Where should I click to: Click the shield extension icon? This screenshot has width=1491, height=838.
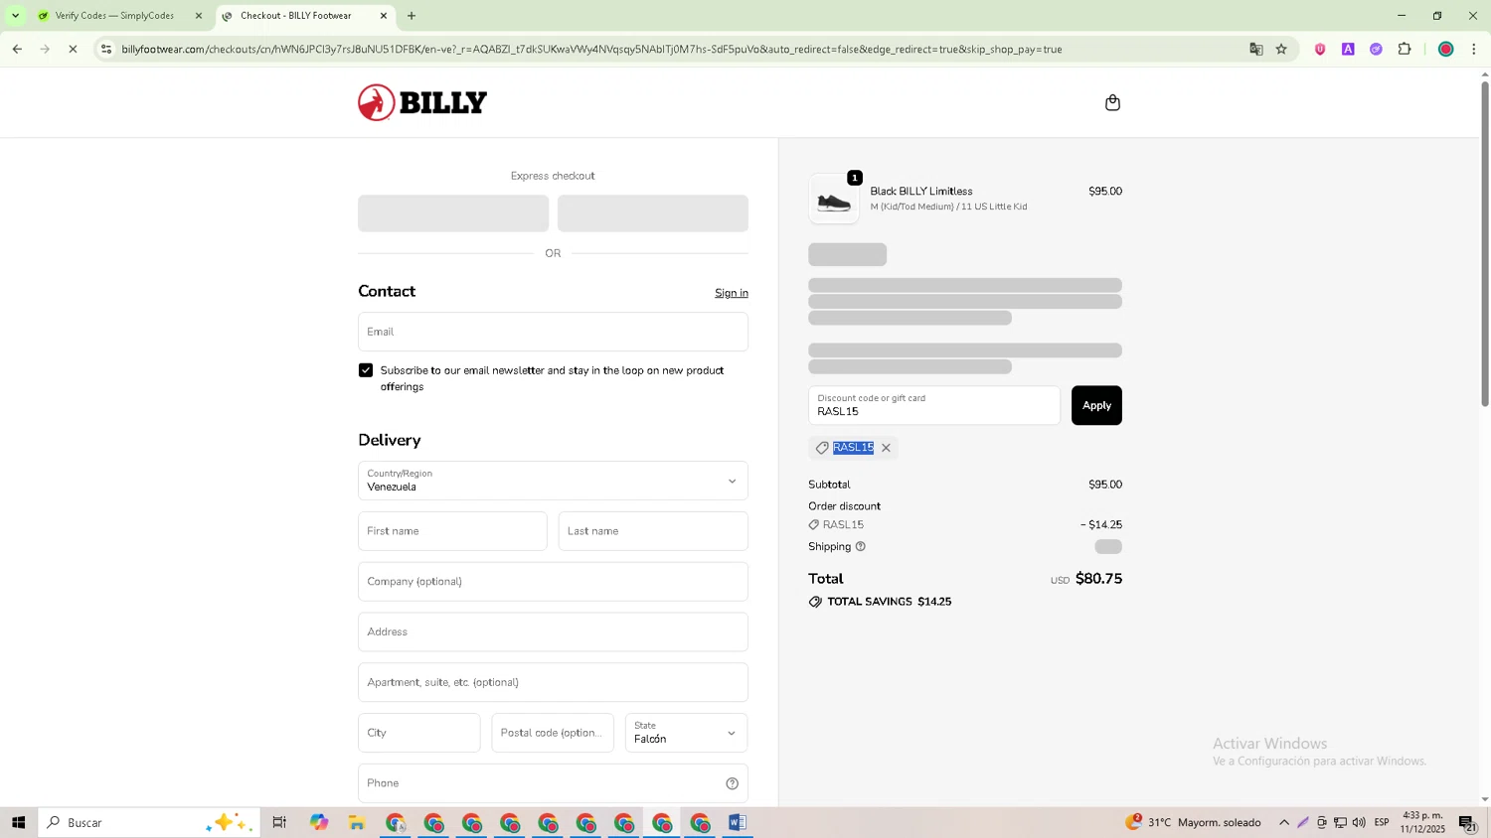tap(1320, 49)
